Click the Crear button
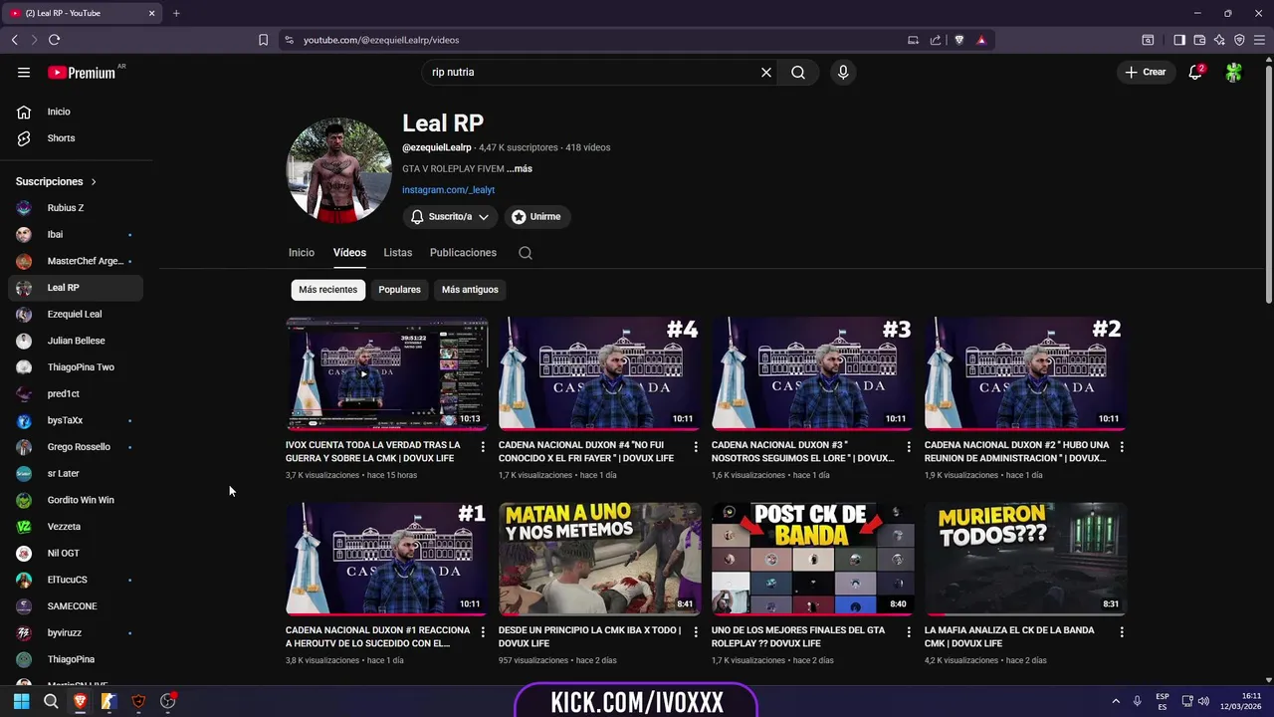The height and width of the screenshot is (717, 1274). point(1146,72)
